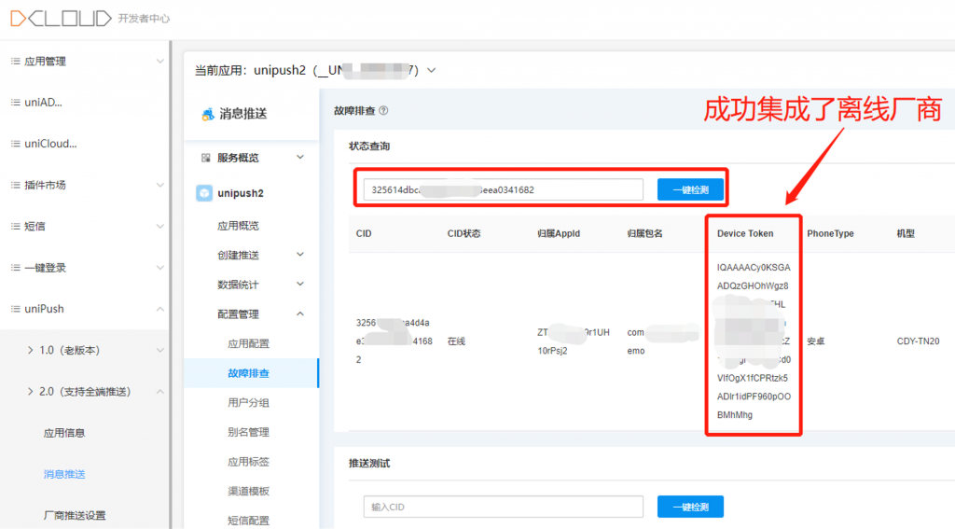Click the CID field in 状态查询
955x529 pixels.
(x=503, y=189)
